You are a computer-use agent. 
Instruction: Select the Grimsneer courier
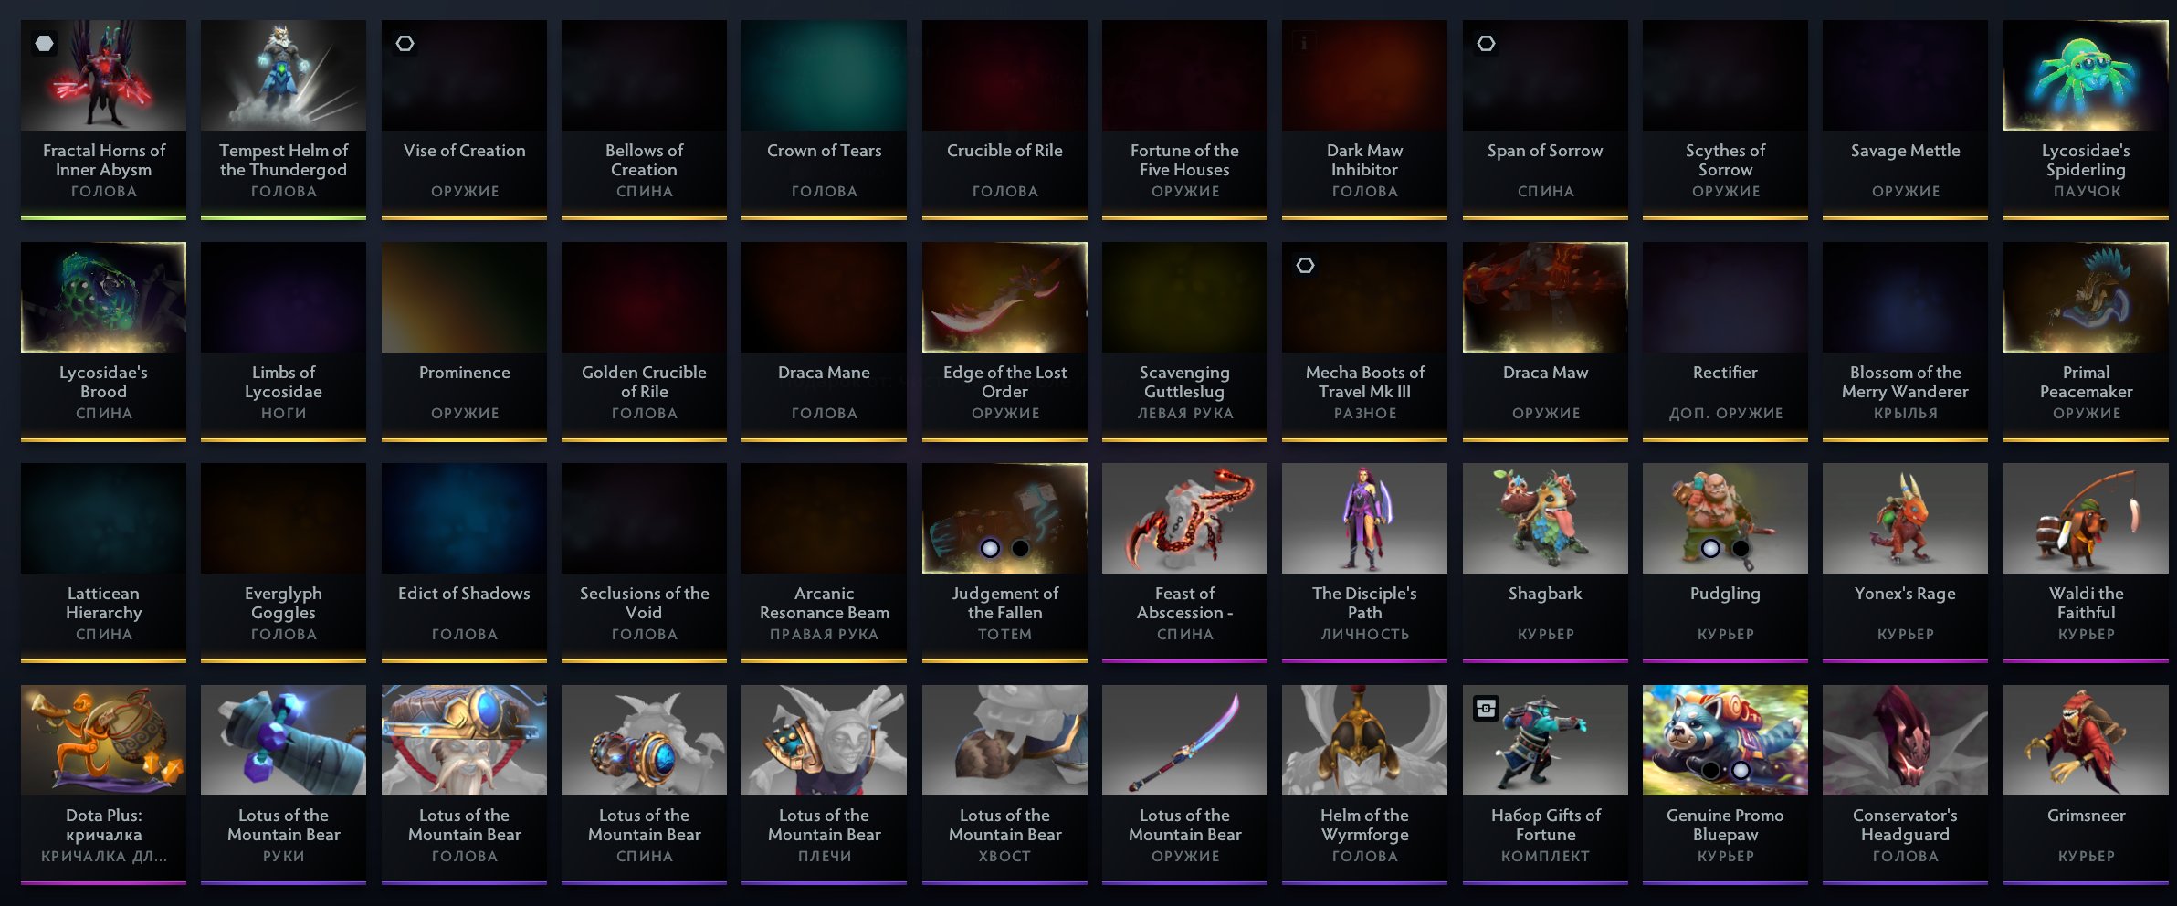point(2086,785)
